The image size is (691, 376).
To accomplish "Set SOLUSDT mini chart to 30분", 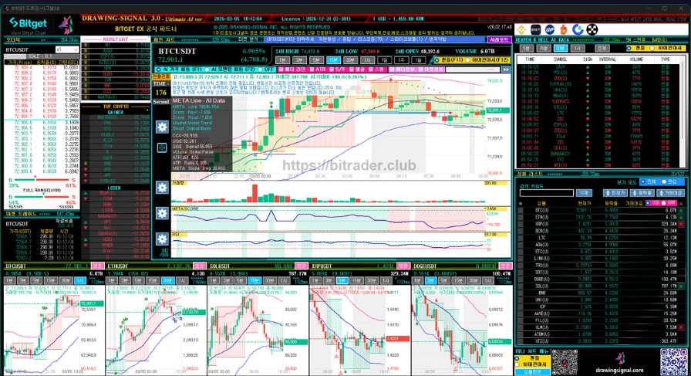I will [269, 281].
